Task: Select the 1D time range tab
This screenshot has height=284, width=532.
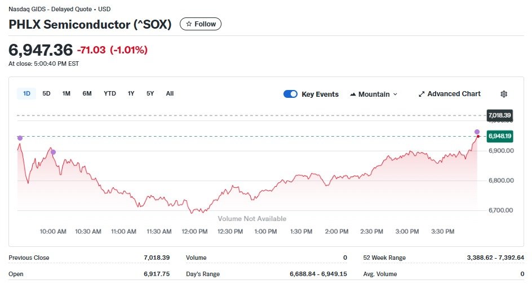Action: [26, 93]
